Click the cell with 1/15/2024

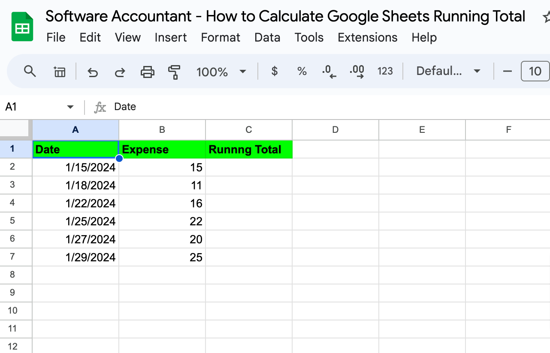tap(76, 168)
